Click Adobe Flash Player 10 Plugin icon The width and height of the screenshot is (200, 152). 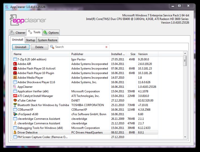[15, 73]
